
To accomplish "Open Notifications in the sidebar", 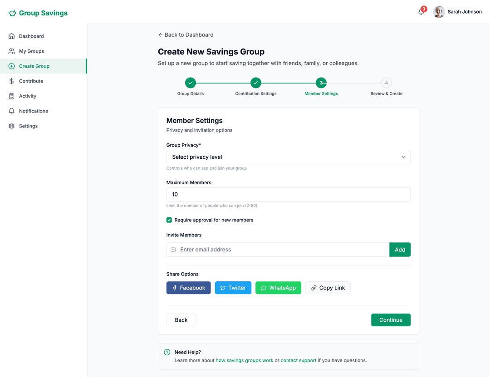I will tap(33, 111).
